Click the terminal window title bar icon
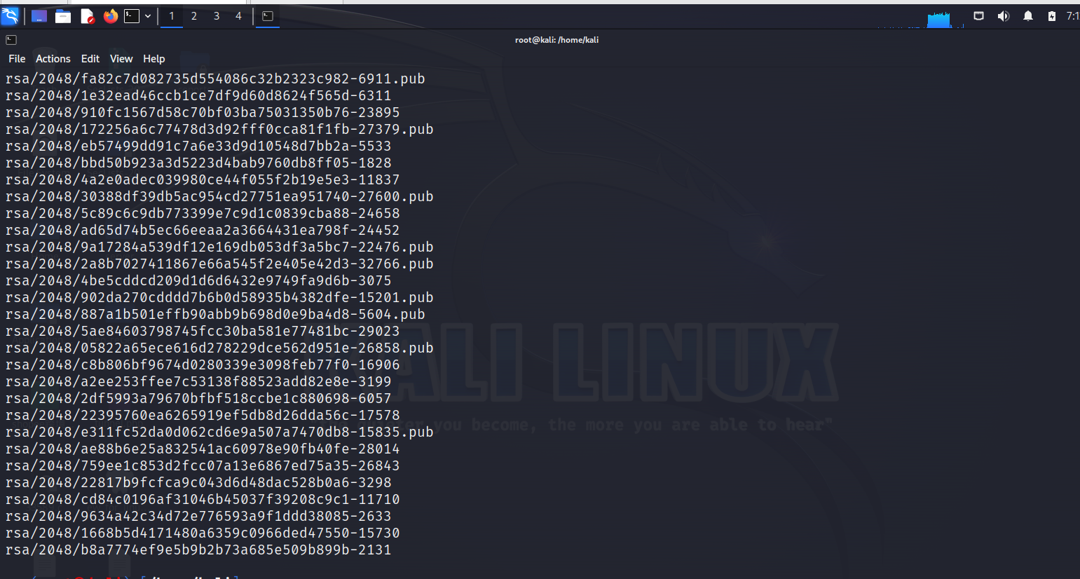1080x579 pixels. [x=11, y=40]
